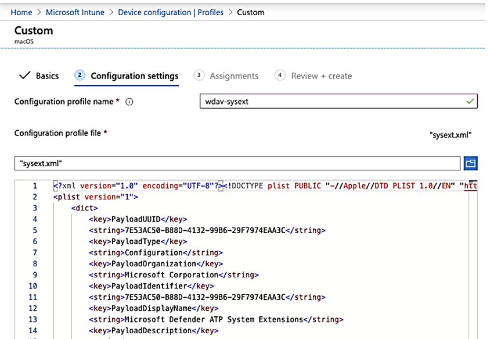Image resolution: width=494 pixels, height=339 pixels.
Task: Click the info icon beside Configuration profile name
Action: coord(129,102)
